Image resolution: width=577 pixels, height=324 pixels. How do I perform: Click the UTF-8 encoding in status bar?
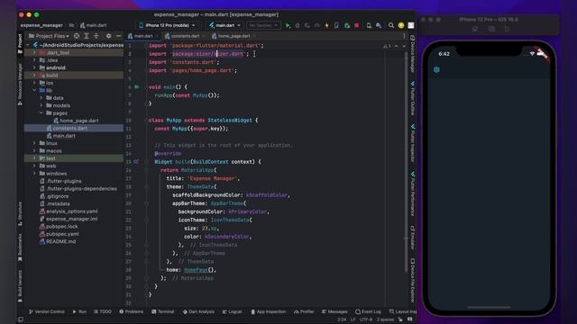point(366,319)
